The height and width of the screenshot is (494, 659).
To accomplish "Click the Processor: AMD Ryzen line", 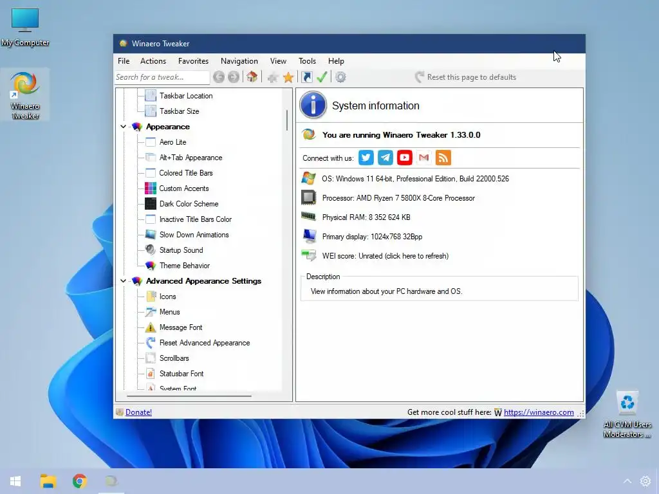I will coord(398,198).
